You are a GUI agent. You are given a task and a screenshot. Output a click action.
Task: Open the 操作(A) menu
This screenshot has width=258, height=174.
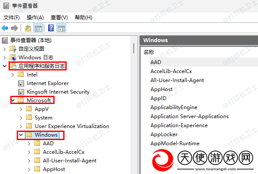pyautogui.click(x=35, y=18)
